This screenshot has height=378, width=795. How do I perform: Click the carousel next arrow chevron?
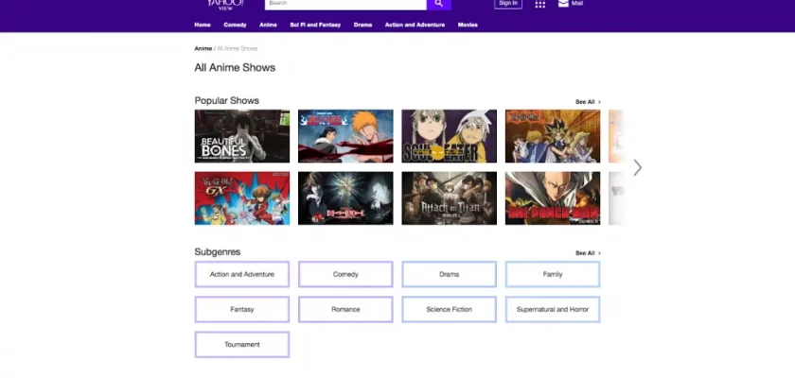pyautogui.click(x=637, y=167)
